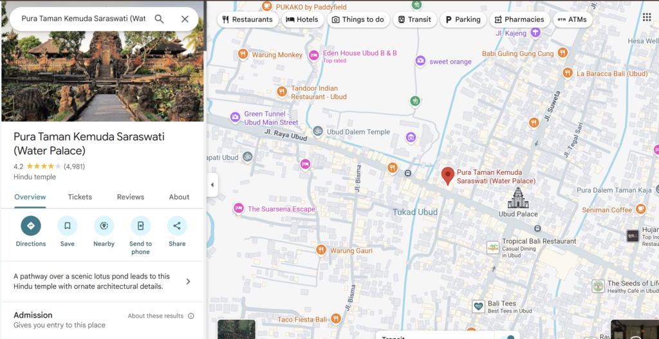Switch to the Tickets tab
Screen dimensions: 659x339
click(x=80, y=197)
